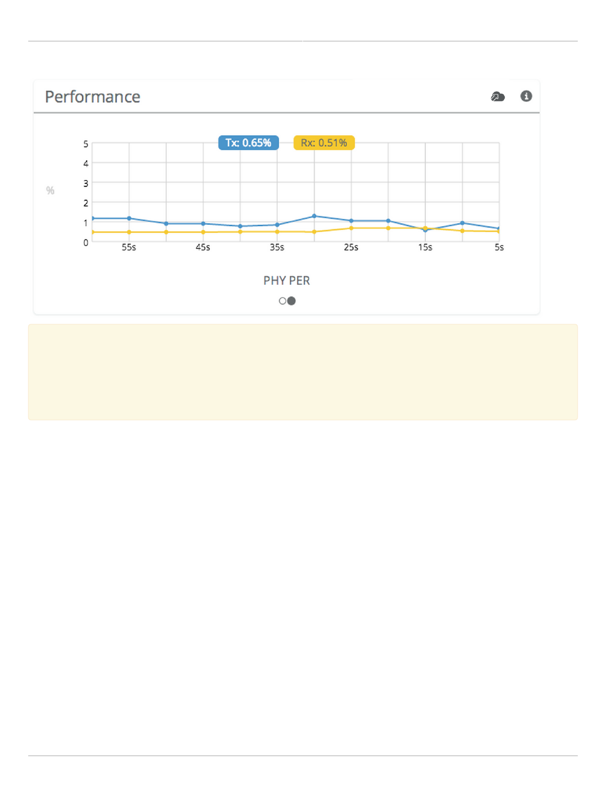This screenshot has height=785, width=606.
Task: Click the blue Tx data point at 25s
Action: click(351, 221)
